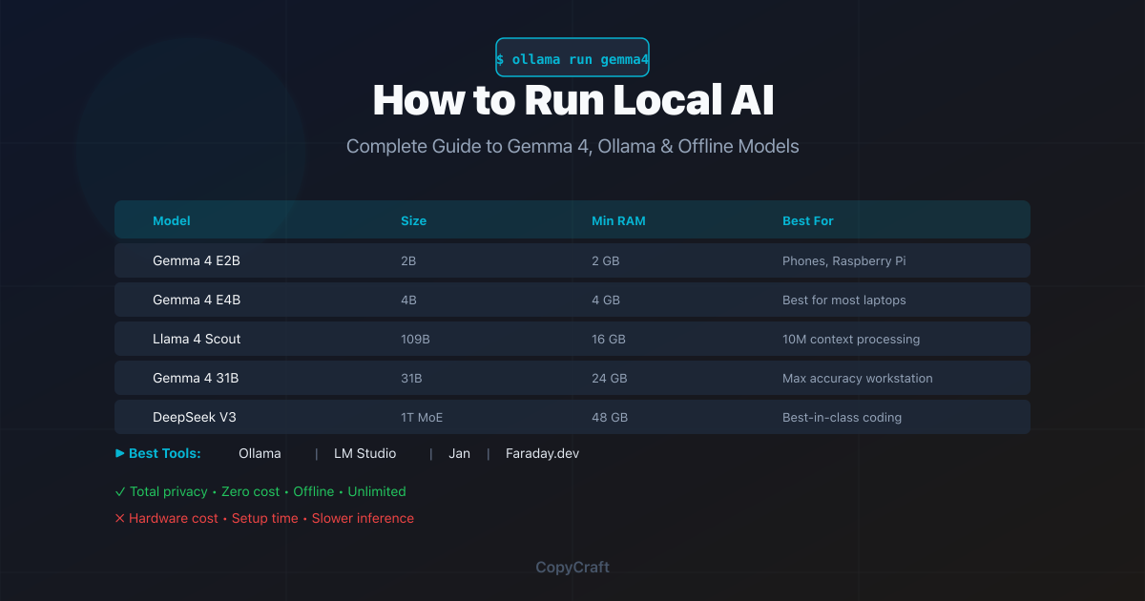Click '10M context processing' cell
The image size is (1145, 601).
851,339
